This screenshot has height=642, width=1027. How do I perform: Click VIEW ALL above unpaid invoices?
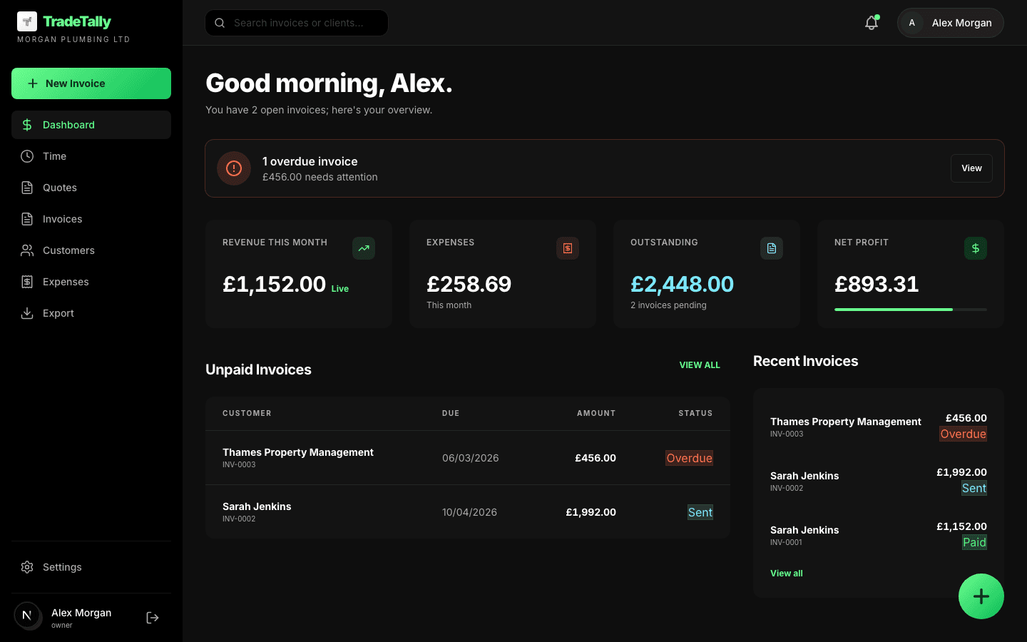(x=700, y=365)
